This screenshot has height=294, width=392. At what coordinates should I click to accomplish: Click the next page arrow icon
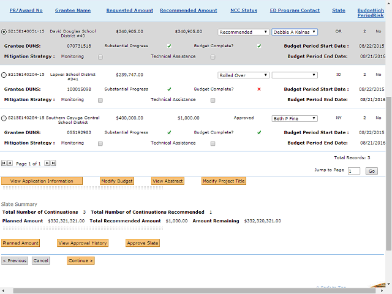point(47,164)
